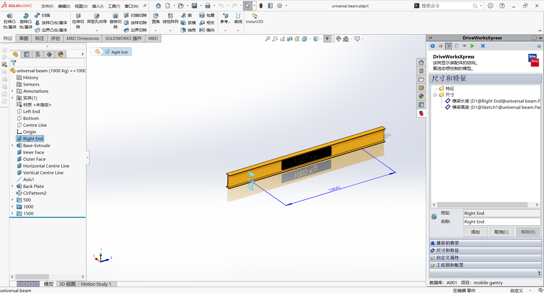
Task: Select Right End plane in feature tree
Action: [x=30, y=139]
